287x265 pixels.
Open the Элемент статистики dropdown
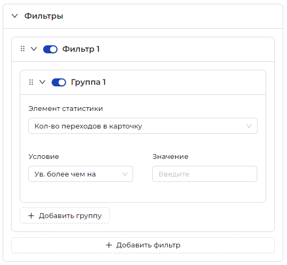tap(143, 126)
